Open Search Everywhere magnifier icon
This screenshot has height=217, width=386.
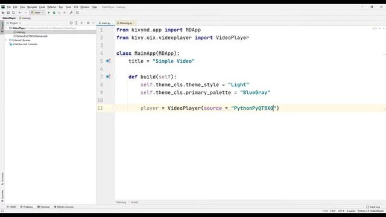coord(77,13)
